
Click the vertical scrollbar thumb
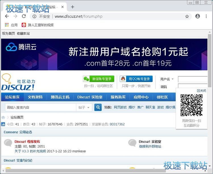tap(210, 60)
